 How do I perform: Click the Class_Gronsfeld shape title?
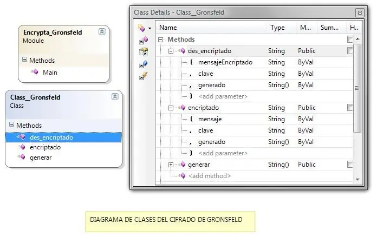point(35,97)
